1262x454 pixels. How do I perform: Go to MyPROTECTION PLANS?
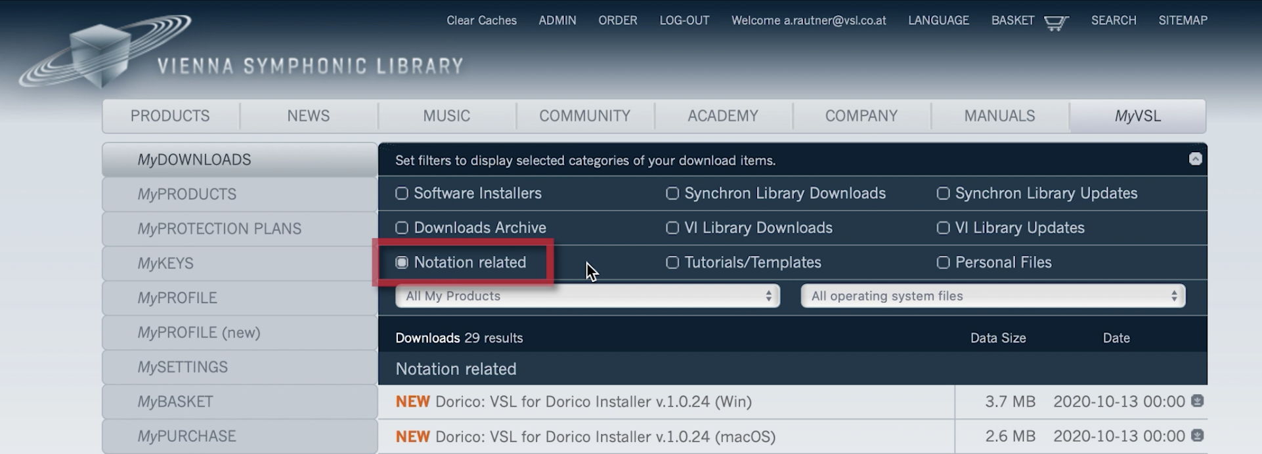coord(240,228)
